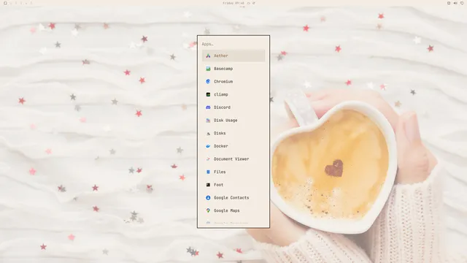The width and height of the screenshot is (467, 263).
Task: Click the Friday 09:48 clock
Action: point(233,3)
